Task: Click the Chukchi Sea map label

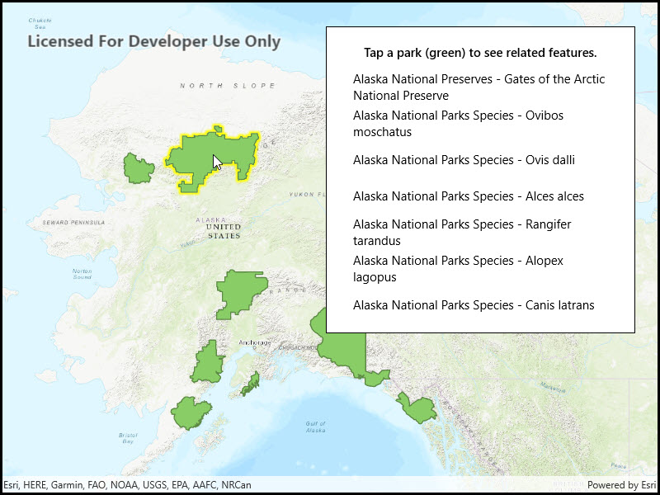Action: [40, 24]
